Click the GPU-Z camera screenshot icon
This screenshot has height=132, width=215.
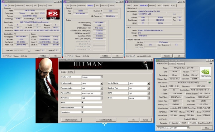point(211,64)
